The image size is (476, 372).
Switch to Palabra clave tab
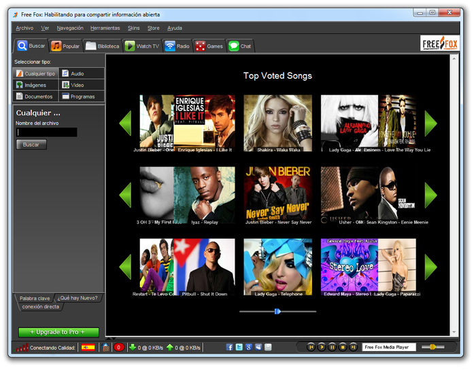click(34, 299)
